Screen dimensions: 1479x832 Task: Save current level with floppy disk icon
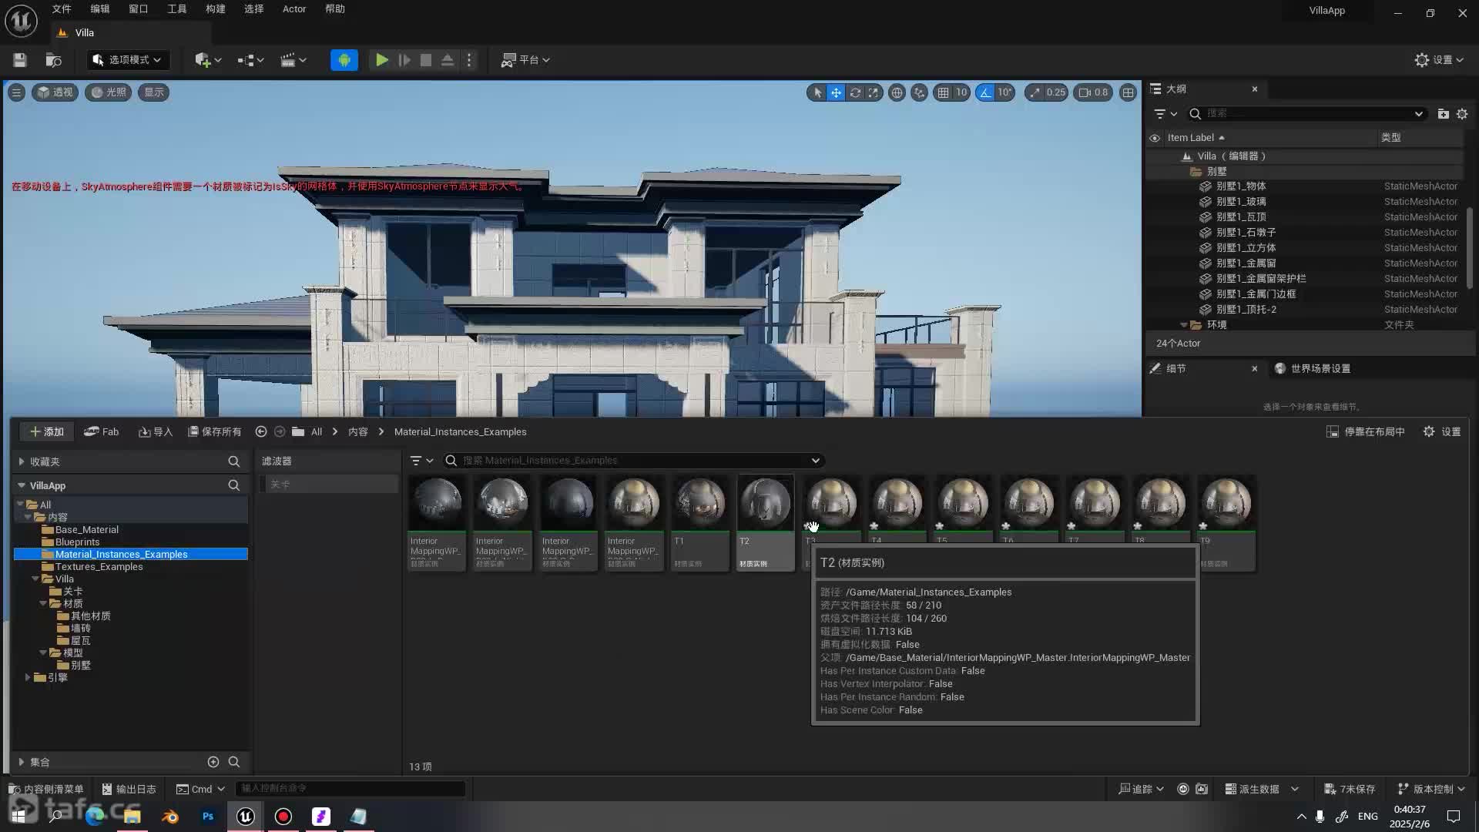click(x=20, y=60)
